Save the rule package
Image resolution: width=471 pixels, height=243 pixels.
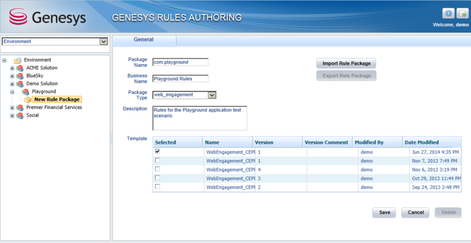(384, 212)
